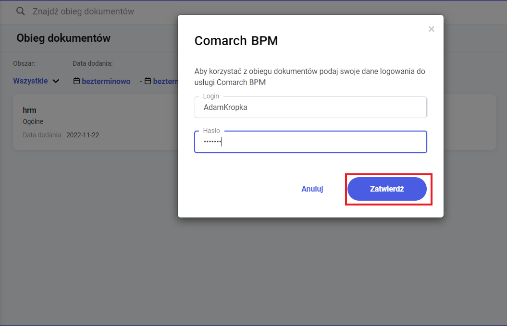Focus the Login field containing AdamKropka
The width and height of the screenshot is (507, 326).
click(x=310, y=108)
